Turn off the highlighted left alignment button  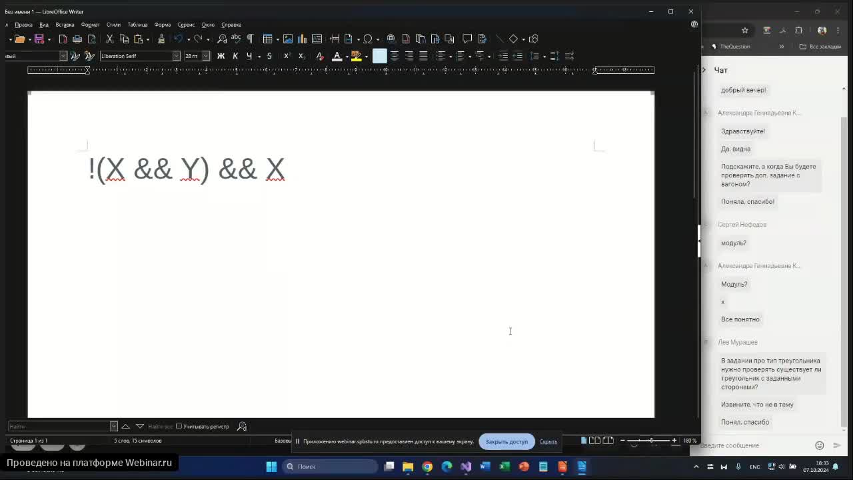click(379, 56)
